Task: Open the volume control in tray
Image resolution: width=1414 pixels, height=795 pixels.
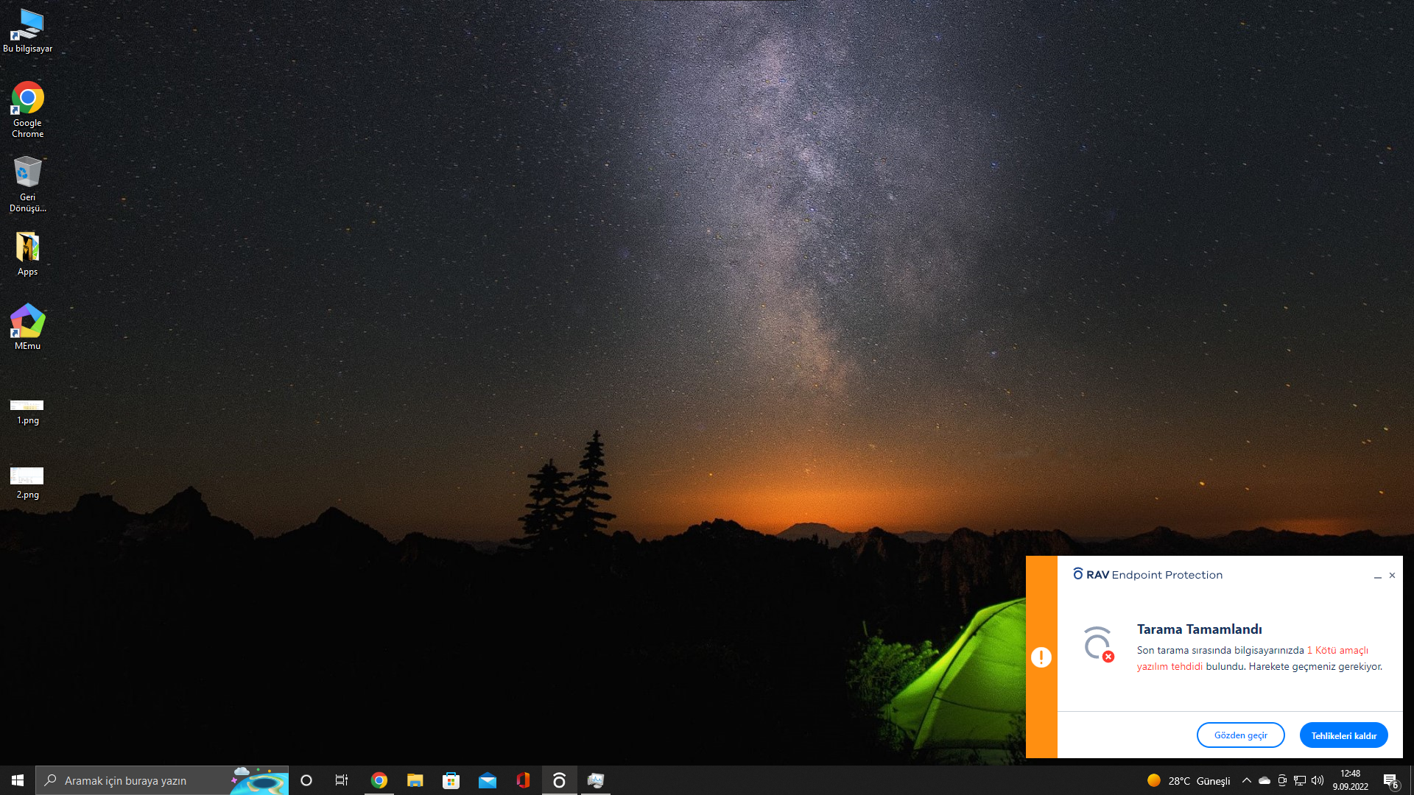Action: click(x=1318, y=780)
